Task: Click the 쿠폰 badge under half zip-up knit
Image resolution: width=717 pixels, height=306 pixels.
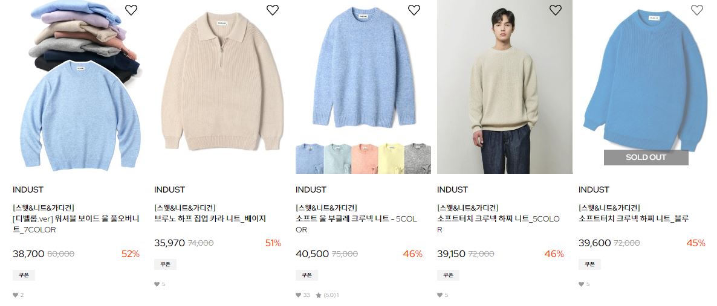Action: click(x=165, y=264)
